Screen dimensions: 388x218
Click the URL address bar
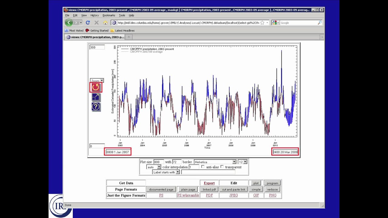coord(188,23)
